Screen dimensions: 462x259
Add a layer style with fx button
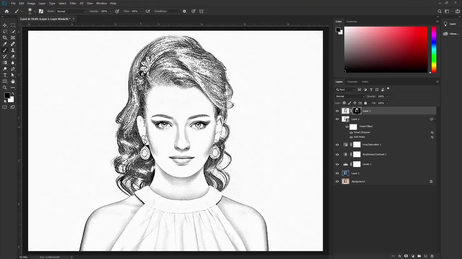400,256
